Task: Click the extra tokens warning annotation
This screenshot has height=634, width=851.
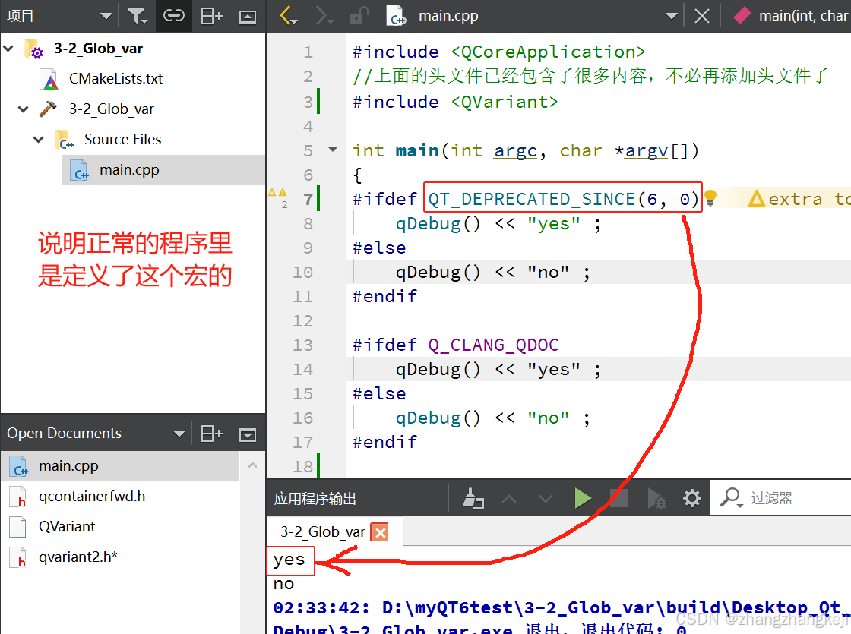Action: [x=799, y=199]
